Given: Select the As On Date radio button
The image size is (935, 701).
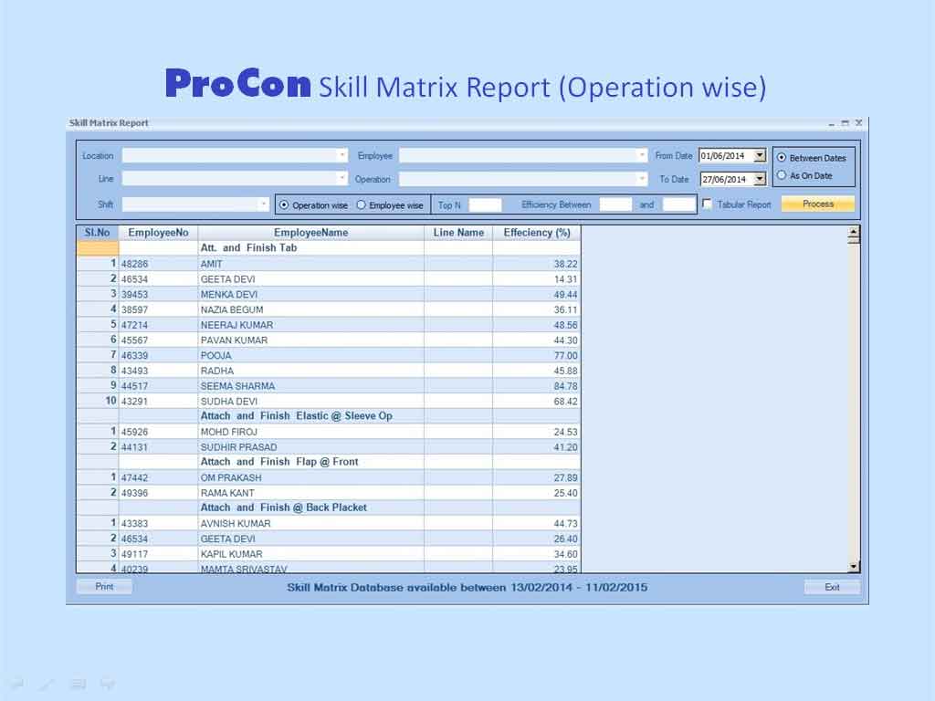Looking at the screenshot, I should coord(782,175).
